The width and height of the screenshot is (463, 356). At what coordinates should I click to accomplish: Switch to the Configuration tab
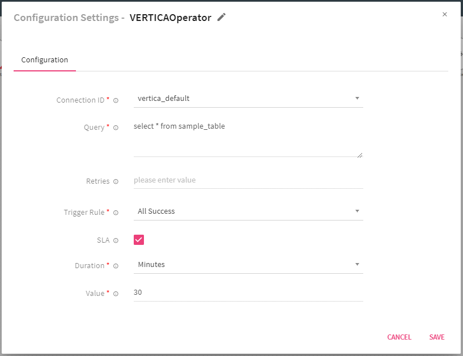point(45,60)
